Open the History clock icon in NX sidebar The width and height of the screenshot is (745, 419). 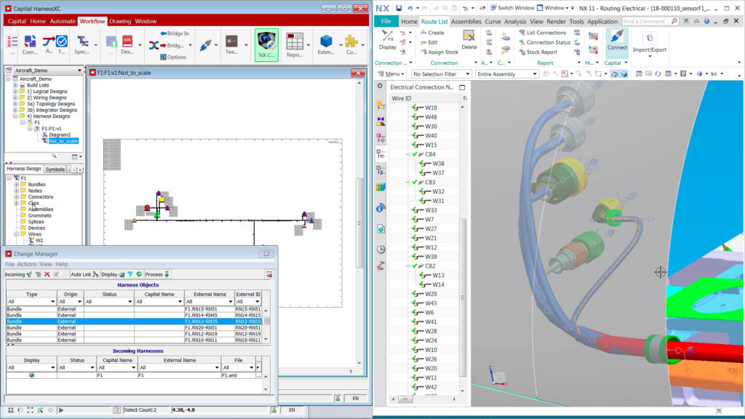click(x=381, y=250)
